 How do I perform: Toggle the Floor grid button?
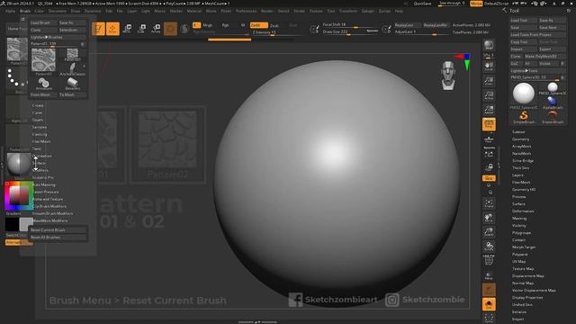[489, 139]
